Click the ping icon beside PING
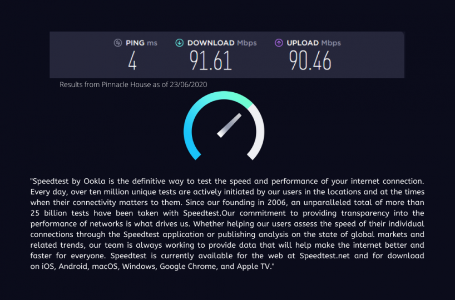Image resolution: width=455 pixels, height=300 pixels. pos(117,43)
